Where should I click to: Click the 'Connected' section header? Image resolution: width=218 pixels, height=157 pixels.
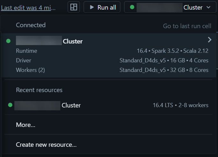point(31,25)
